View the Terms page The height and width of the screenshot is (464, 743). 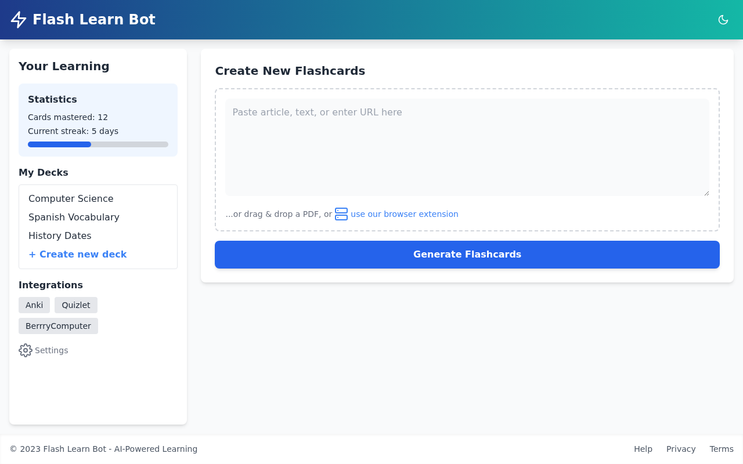[722, 448]
